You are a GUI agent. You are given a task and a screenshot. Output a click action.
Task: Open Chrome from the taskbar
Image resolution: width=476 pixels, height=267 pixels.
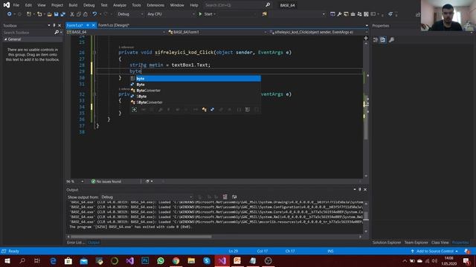pyautogui.click(x=176, y=260)
